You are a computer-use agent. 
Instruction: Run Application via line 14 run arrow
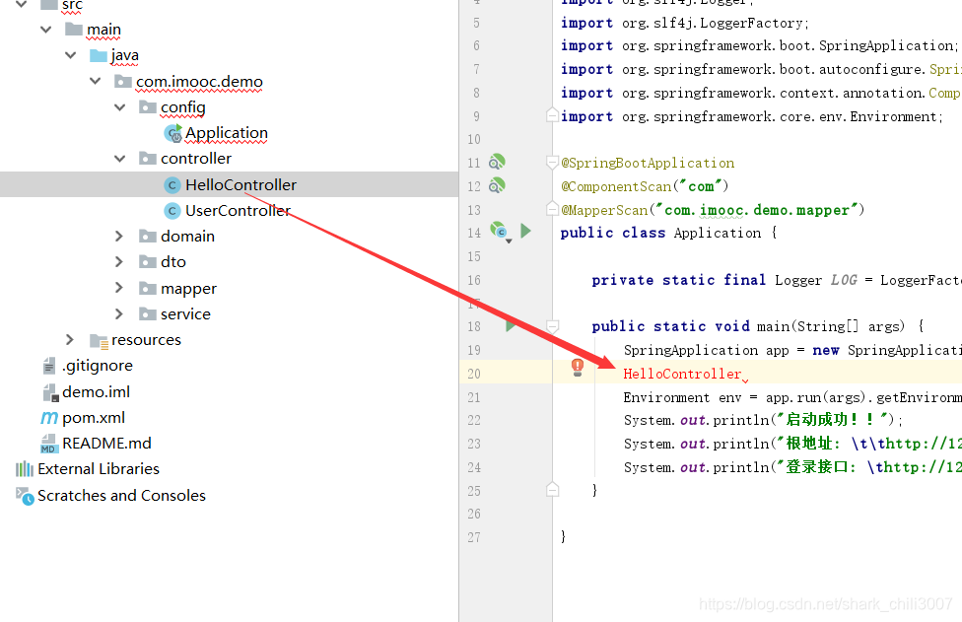[x=525, y=231]
